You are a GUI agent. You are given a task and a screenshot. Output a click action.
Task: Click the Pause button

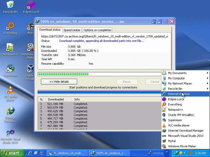(x=127, y=82)
